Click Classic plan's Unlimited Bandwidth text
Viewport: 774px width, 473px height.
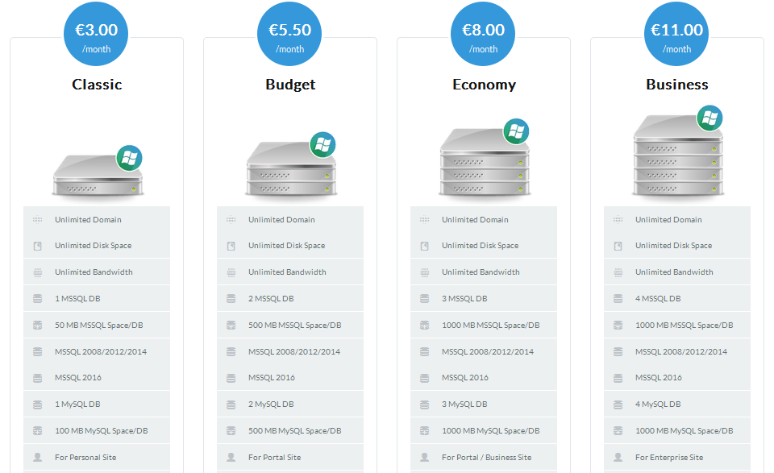click(x=94, y=272)
